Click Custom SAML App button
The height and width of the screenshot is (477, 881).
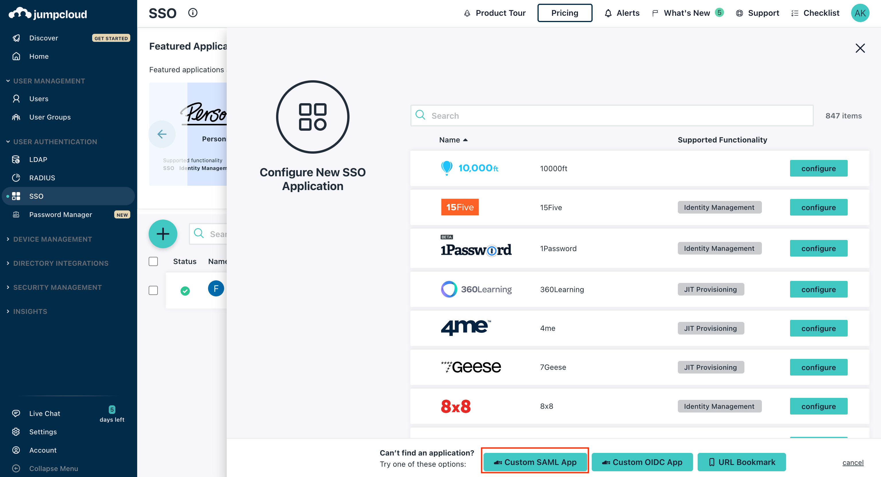tap(535, 462)
